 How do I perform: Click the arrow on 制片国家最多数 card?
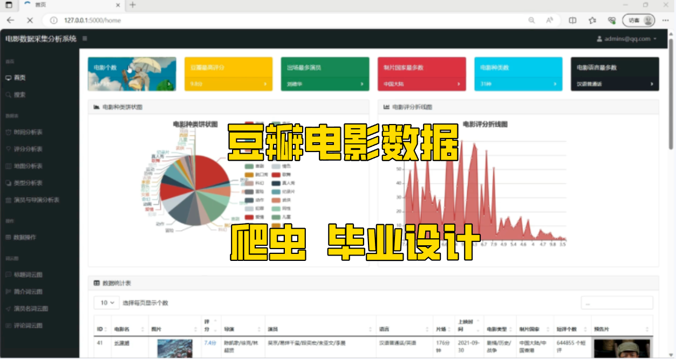[x=459, y=84]
